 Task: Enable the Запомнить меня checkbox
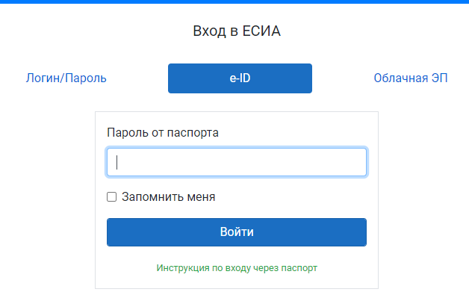[x=111, y=197]
